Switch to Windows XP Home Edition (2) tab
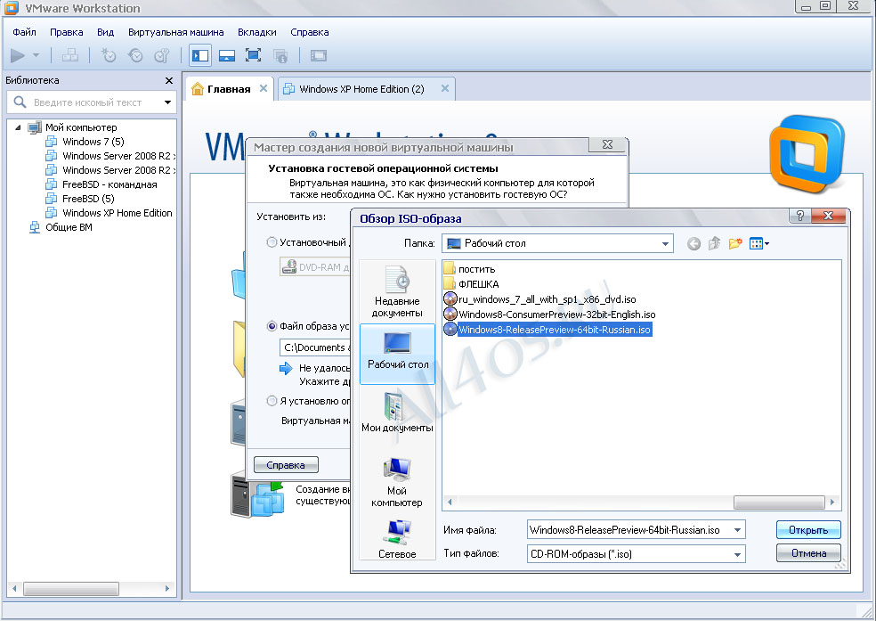This screenshot has width=876, height=621. click(361, 89)
